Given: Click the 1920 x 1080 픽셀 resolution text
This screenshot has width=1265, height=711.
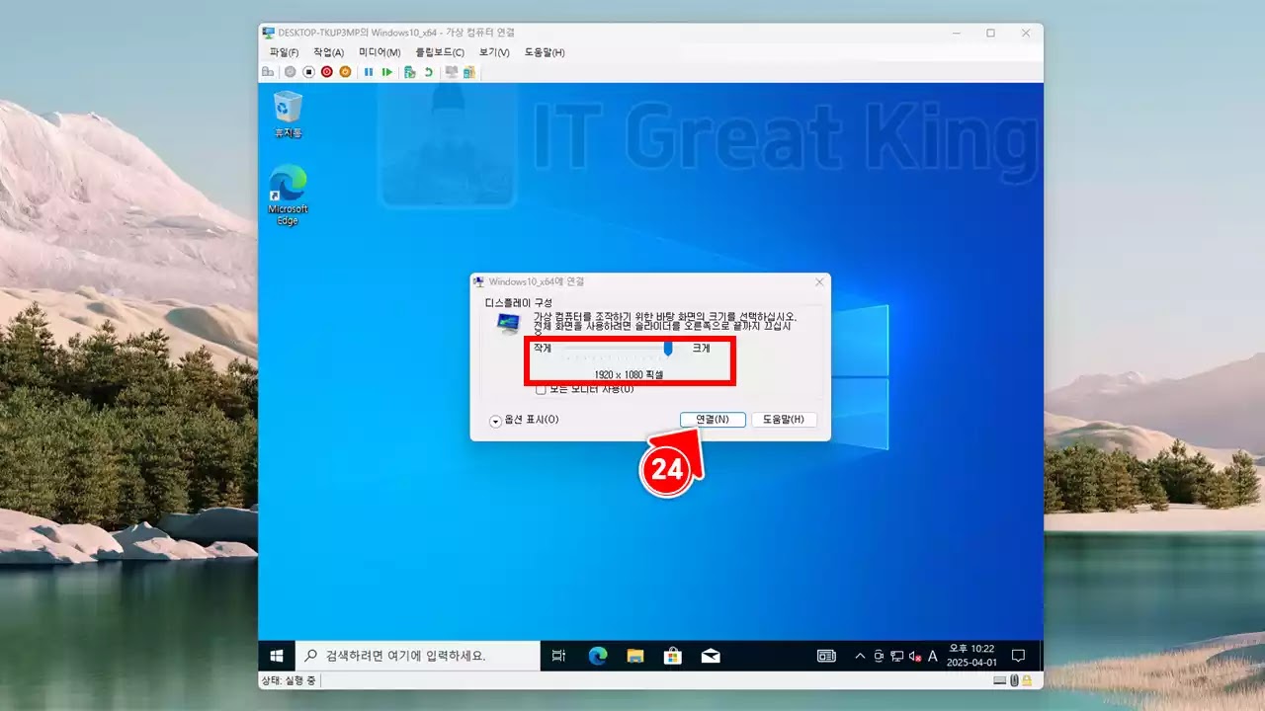Looking at the screenshot, I should (629, 375).
